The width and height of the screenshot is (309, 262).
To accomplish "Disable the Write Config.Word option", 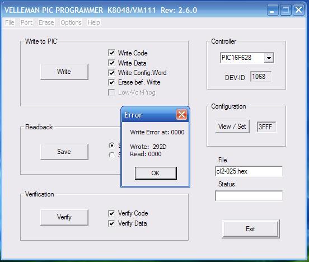I will point(111,73).
